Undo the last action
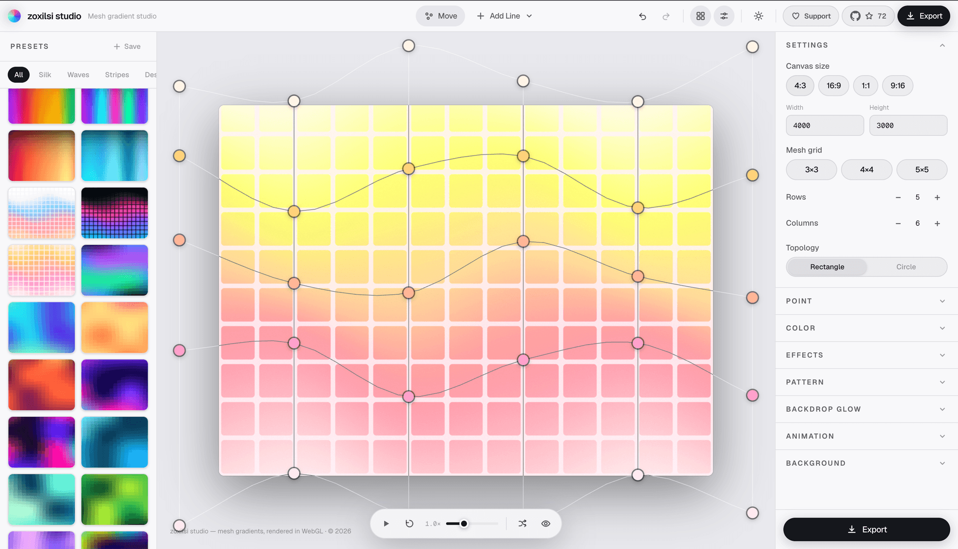This screenshot has height=549, width=958. (x=643, y=16)
